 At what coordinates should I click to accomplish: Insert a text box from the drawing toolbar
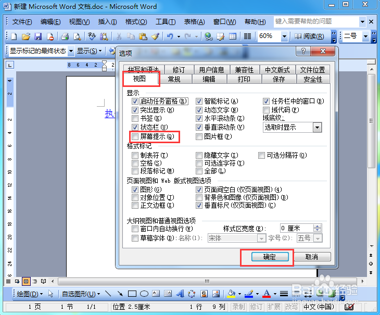point(156,294)
